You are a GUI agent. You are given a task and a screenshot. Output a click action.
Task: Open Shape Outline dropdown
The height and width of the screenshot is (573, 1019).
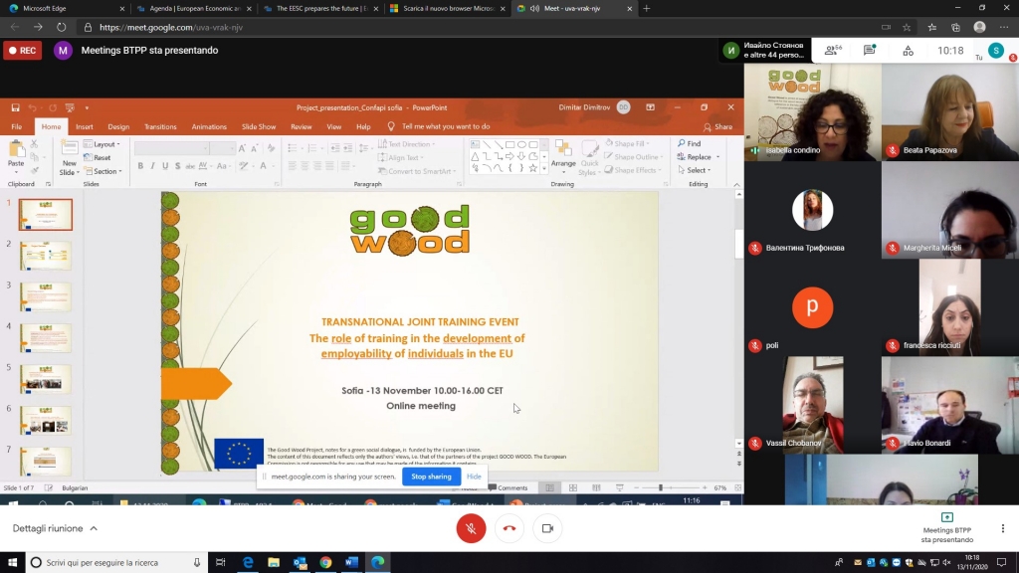(634, 157)
